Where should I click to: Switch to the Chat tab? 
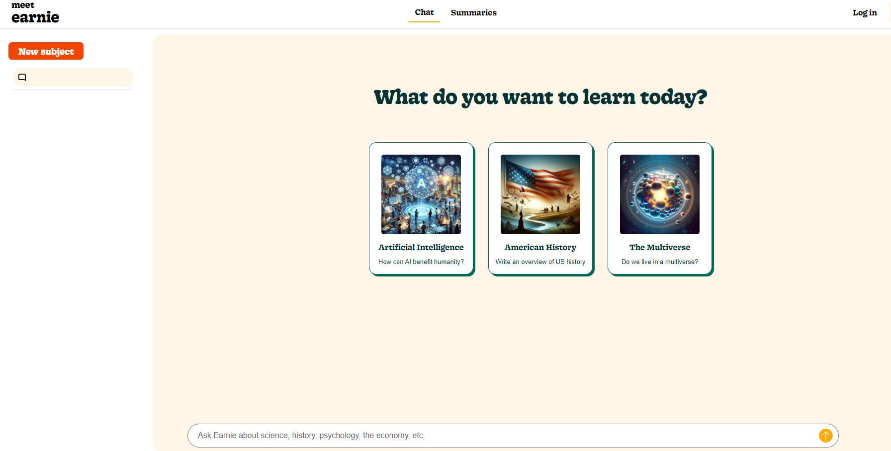424,12
